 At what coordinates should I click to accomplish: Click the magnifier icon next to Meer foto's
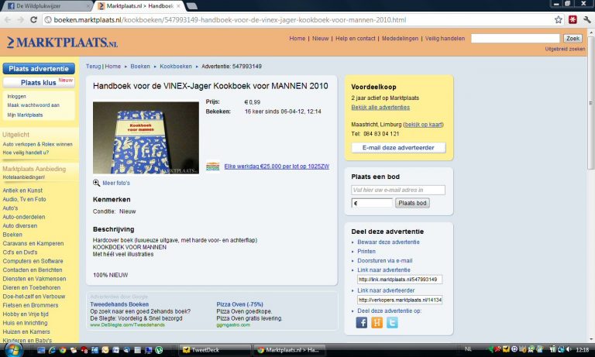tap(96, 183)
